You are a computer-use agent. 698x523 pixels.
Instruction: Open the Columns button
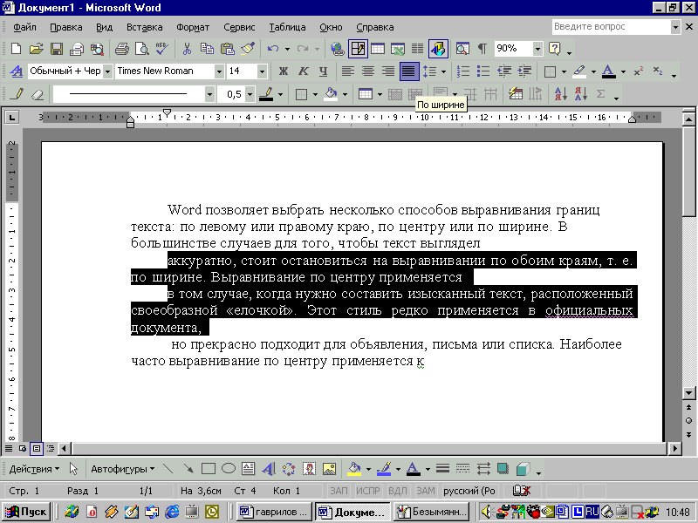pyautogui.click(x=418, y=49)
